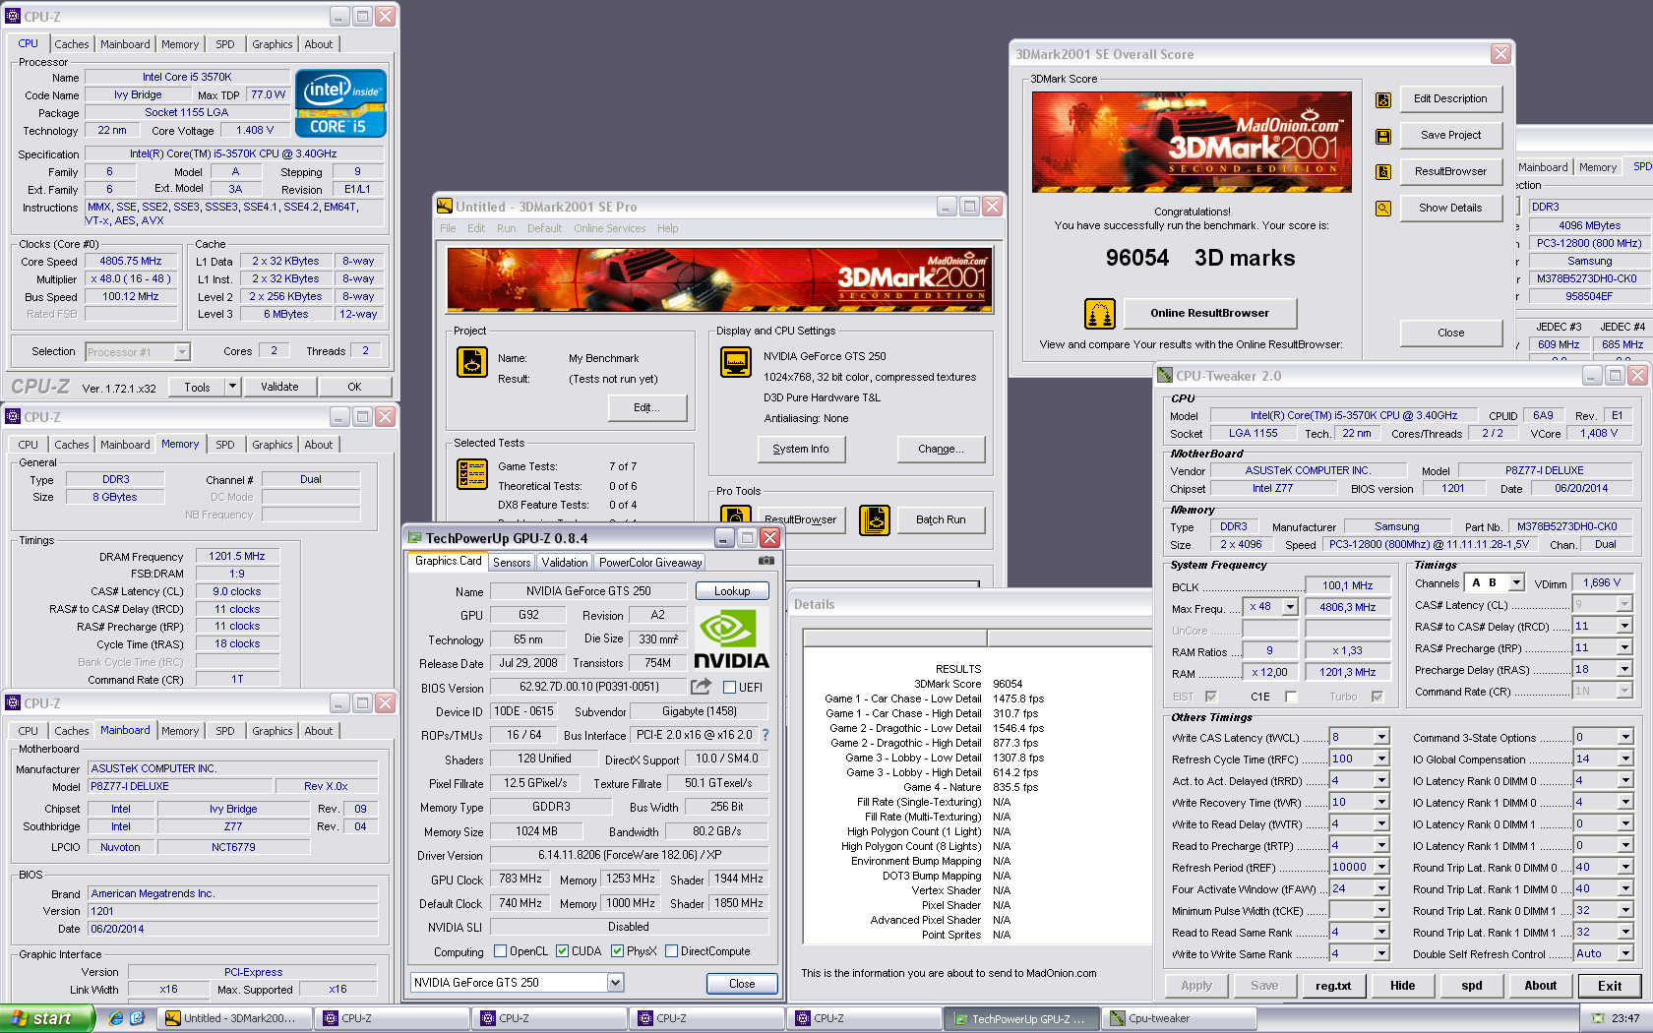This screenshot has height=1033, width=1653.
Task: Click the 96054 score text
Action: (1137, 258)
